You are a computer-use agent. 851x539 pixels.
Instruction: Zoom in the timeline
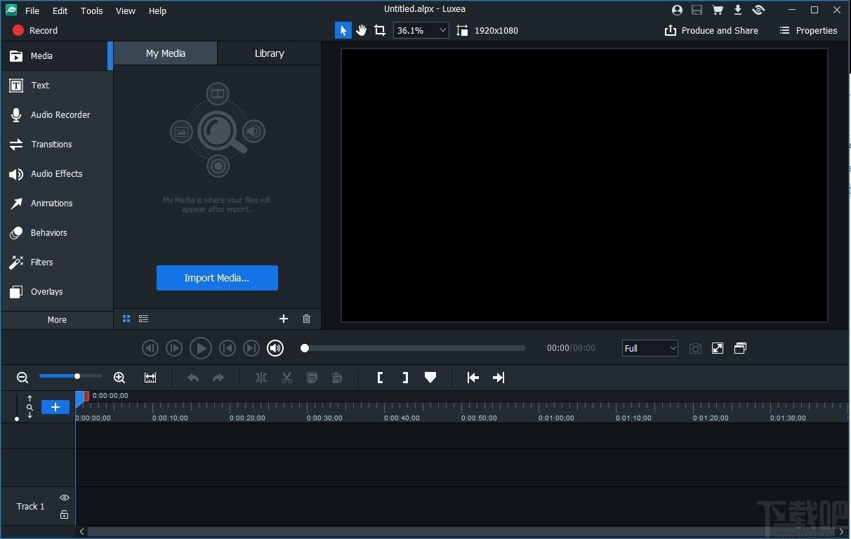(119, 378)
